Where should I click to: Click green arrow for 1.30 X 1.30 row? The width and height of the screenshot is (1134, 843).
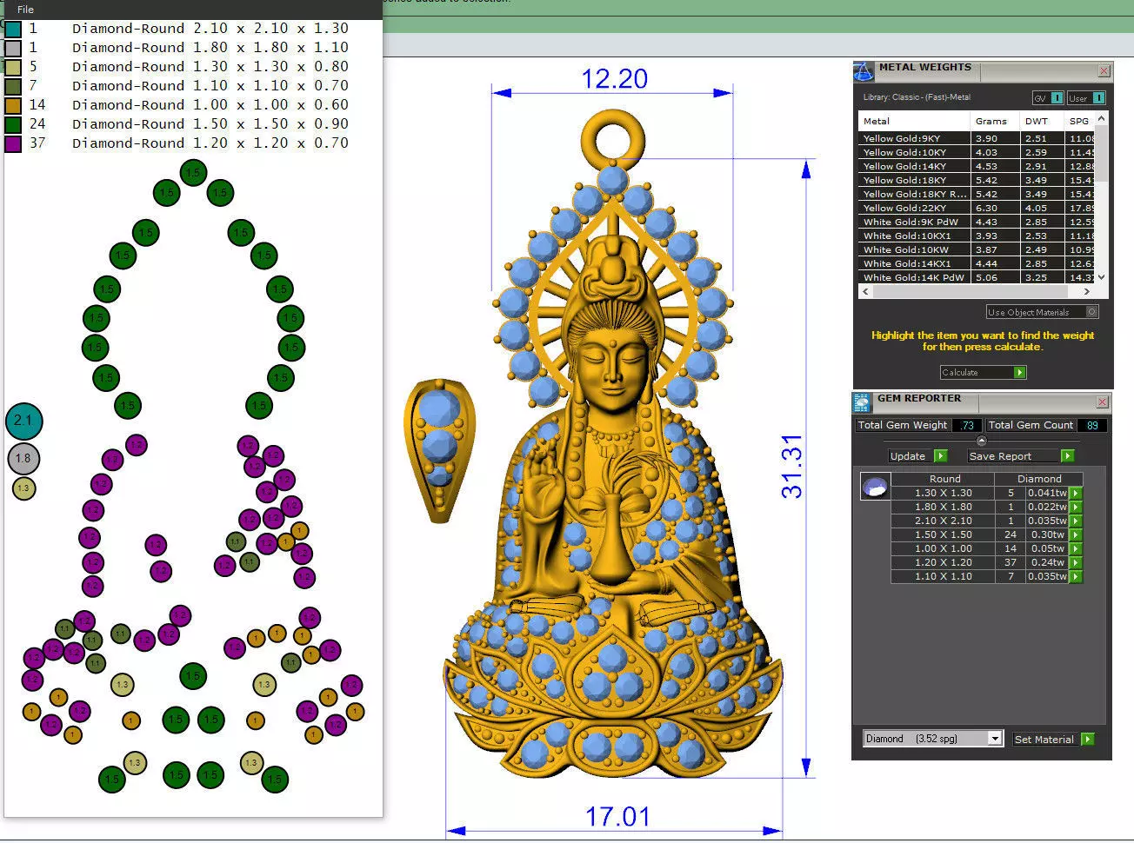(1076, 494)
